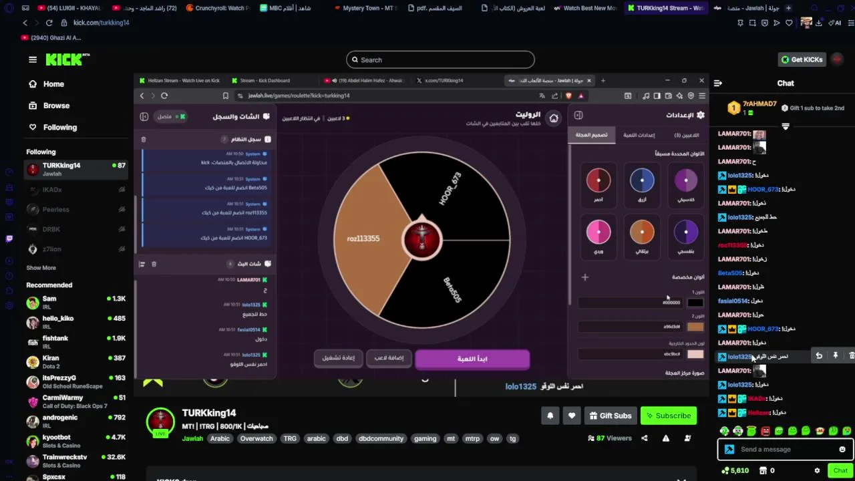Click the add player button under wheel
The width and height of the screenshot is (855, 481).
[x=389, y=358]
